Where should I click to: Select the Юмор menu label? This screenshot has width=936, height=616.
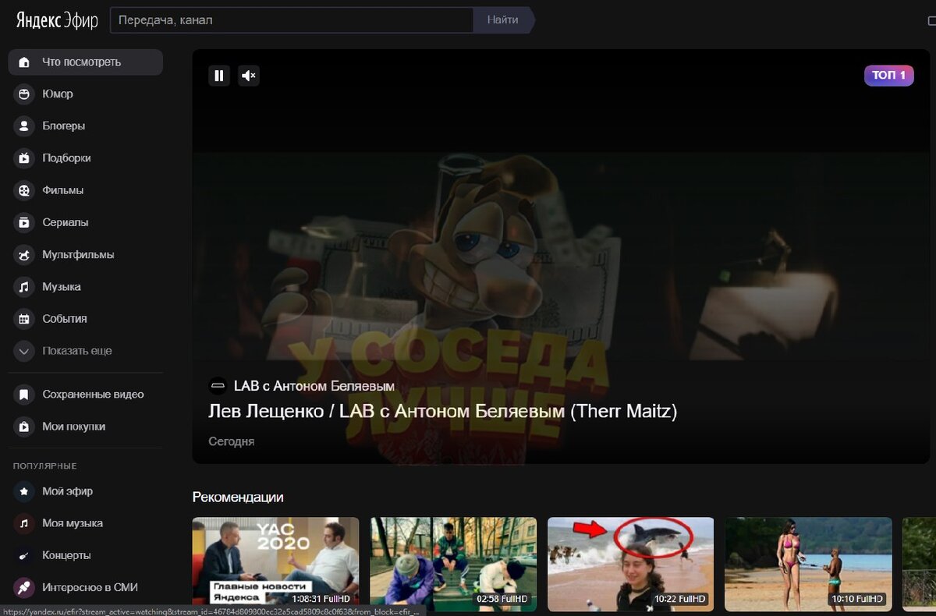[x=58, y=94]
